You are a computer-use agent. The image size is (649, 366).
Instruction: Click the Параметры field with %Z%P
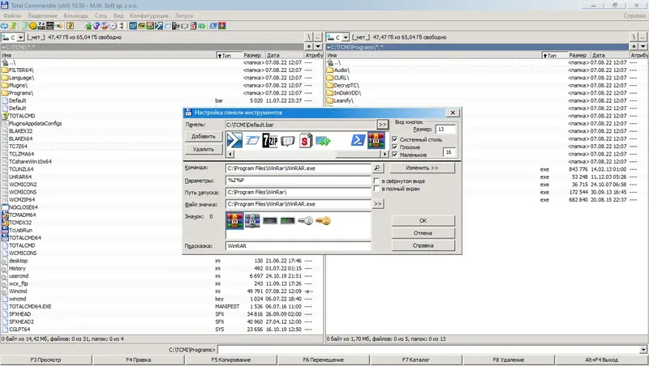[298, 180]
